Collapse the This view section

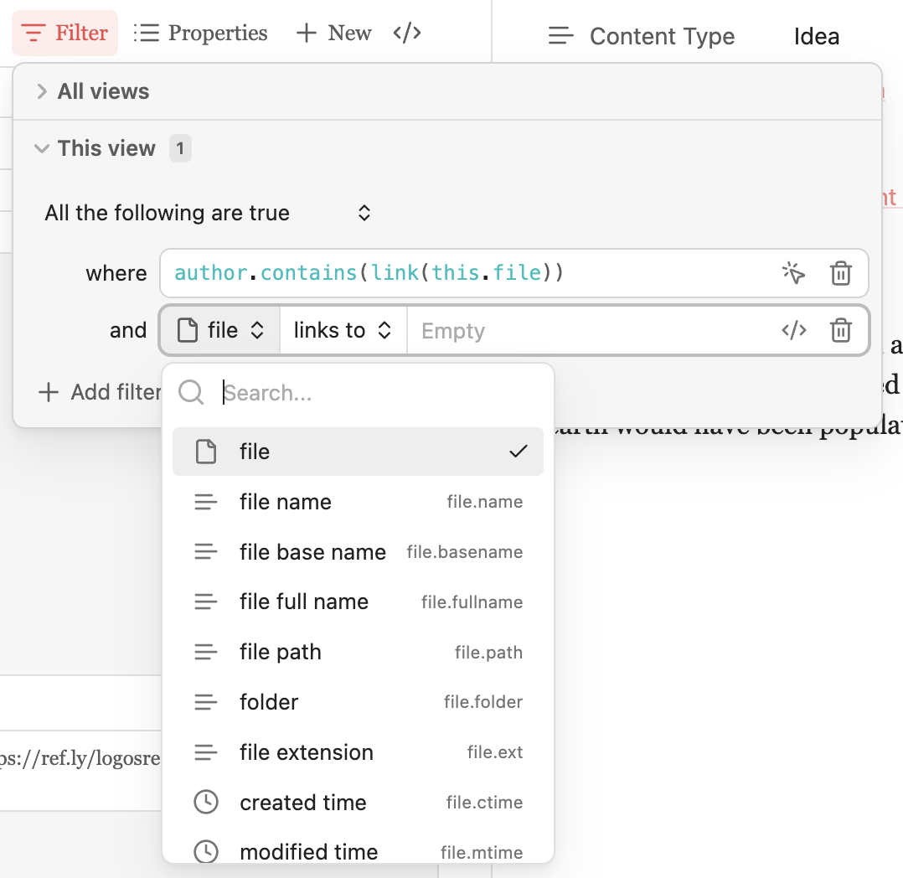pos(42,149)
